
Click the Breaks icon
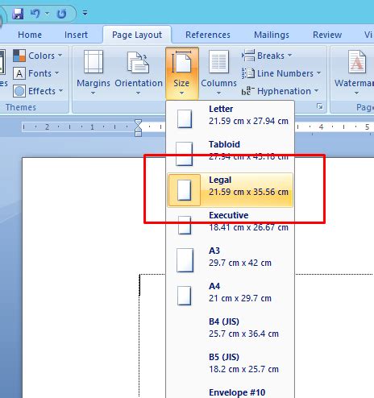coord(248,56)
